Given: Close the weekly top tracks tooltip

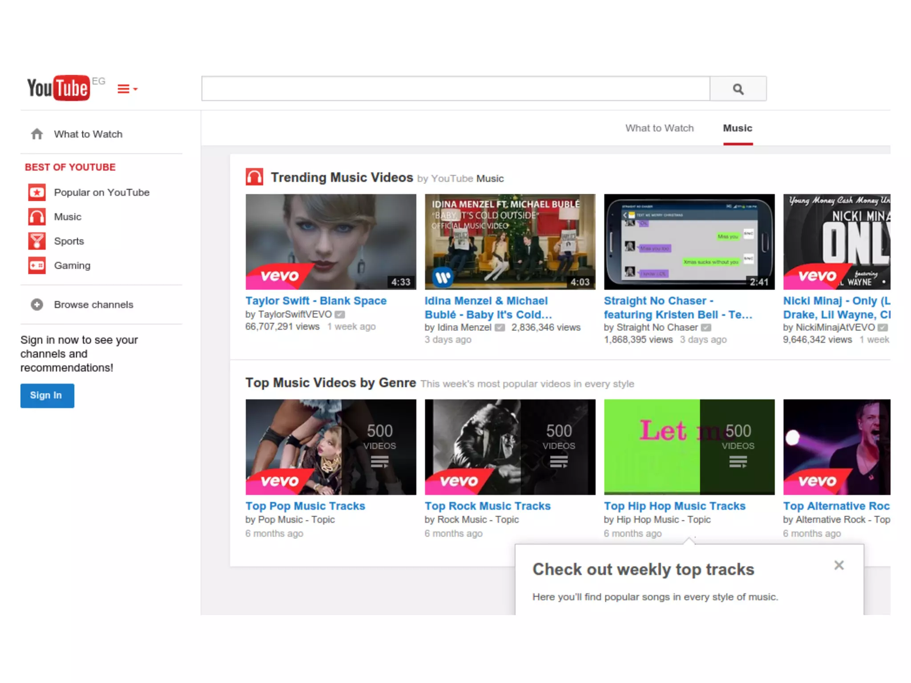Looking at the screenshot, I should click(838, 565).
